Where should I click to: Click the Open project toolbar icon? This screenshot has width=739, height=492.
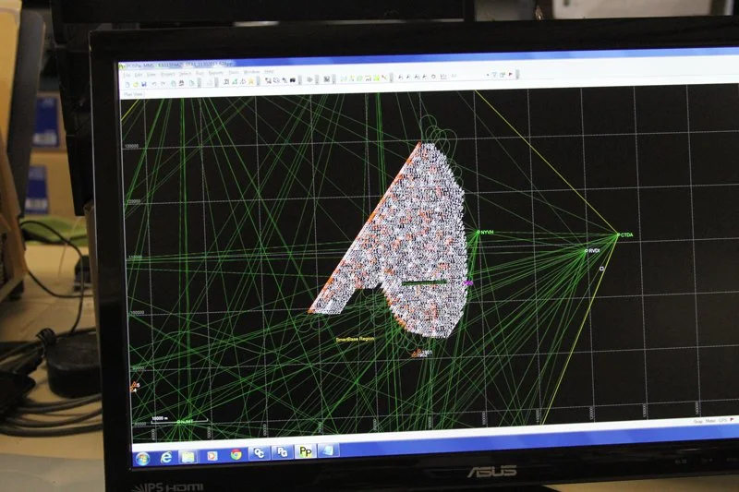[135, 84]
